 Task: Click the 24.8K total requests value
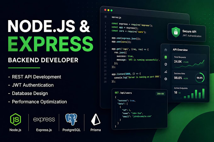(178, 61)
